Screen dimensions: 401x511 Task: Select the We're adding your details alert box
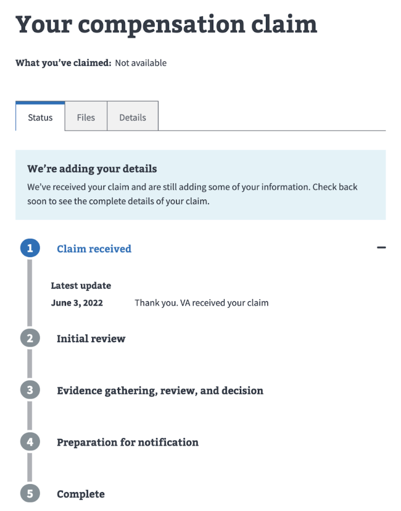(200, 184)
